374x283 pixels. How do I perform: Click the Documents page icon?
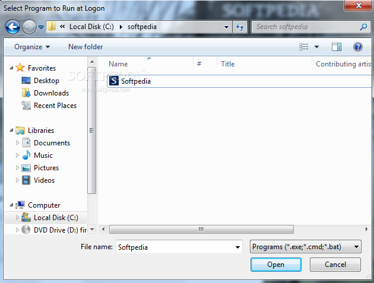coord(26,142)
